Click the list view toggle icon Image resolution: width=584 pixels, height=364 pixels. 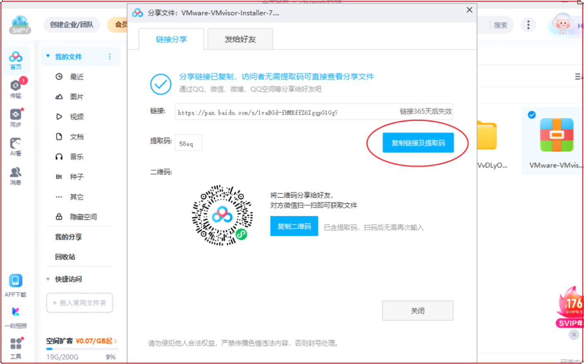point(579,77)
